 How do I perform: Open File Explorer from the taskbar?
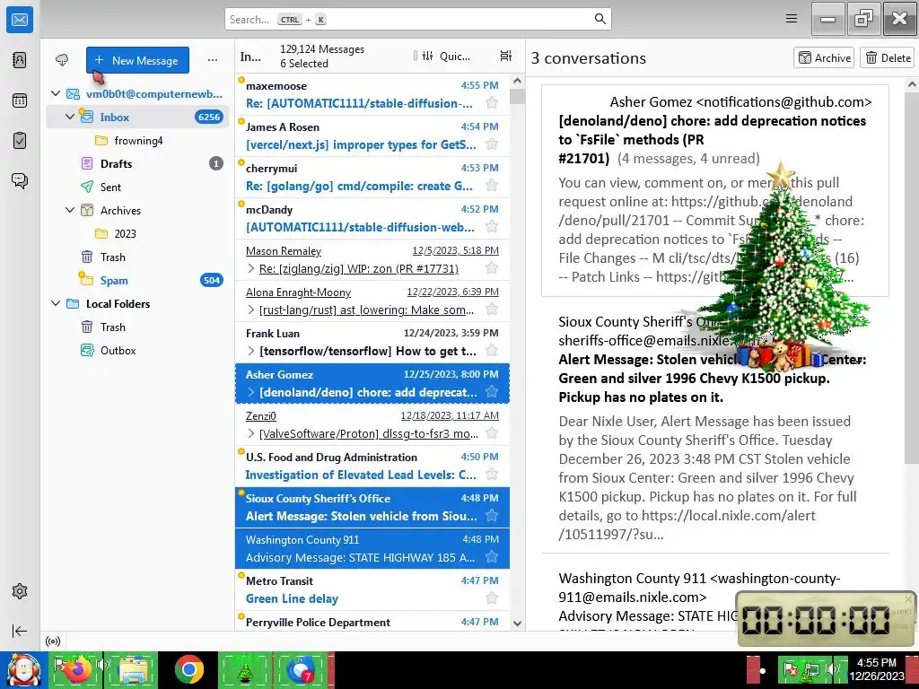click(133, 670)
